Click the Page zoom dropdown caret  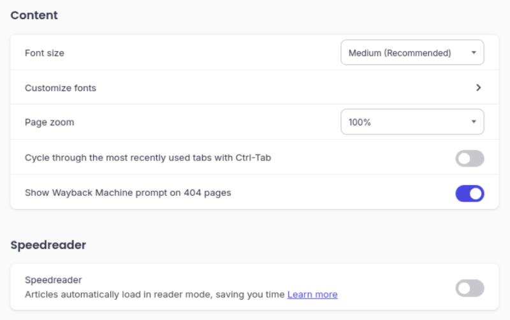(x=474, y=122)
